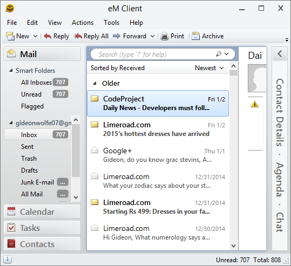Change sort order with Newest dropdown
The width and height of the screenshot is (291, 266).
209,68
